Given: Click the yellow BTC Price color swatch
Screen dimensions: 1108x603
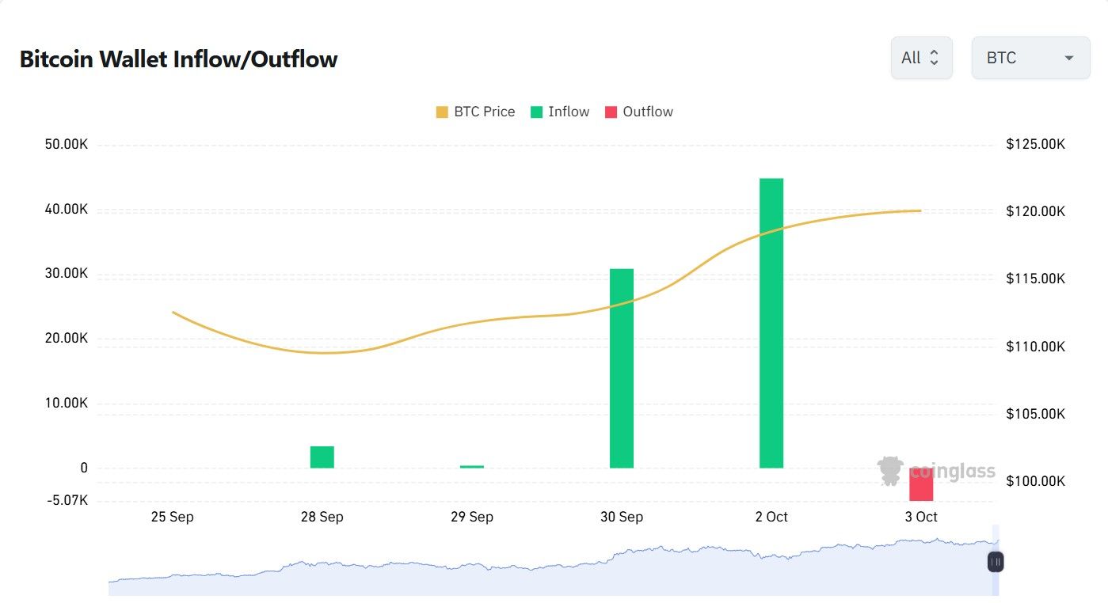Looking at the screenshot, I should (x=444, y=112).
